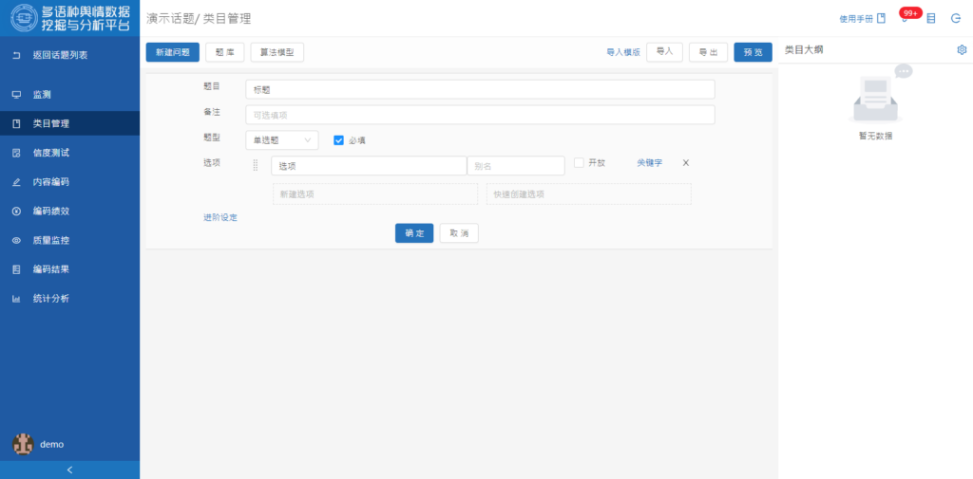
Task: Click the logout icon in top-right corner
Action: [956, 18]
